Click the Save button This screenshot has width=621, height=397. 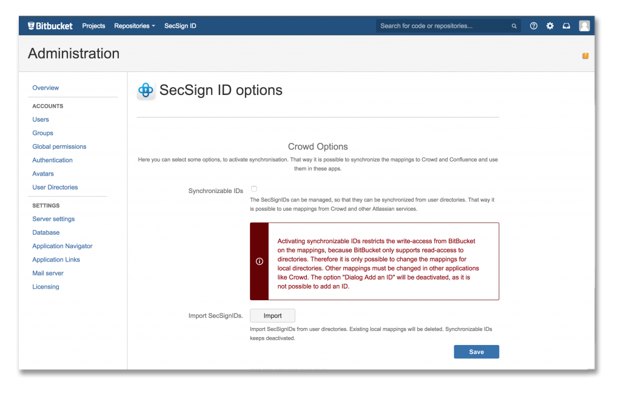[476, 352]
